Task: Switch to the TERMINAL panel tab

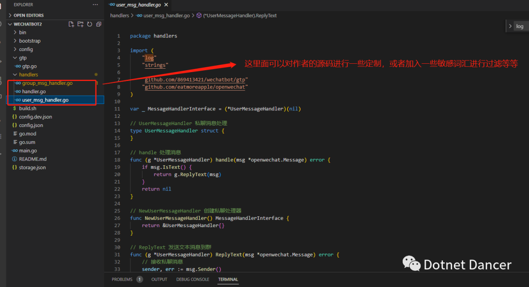Action: pyautogui.click(x=228, y=279)
